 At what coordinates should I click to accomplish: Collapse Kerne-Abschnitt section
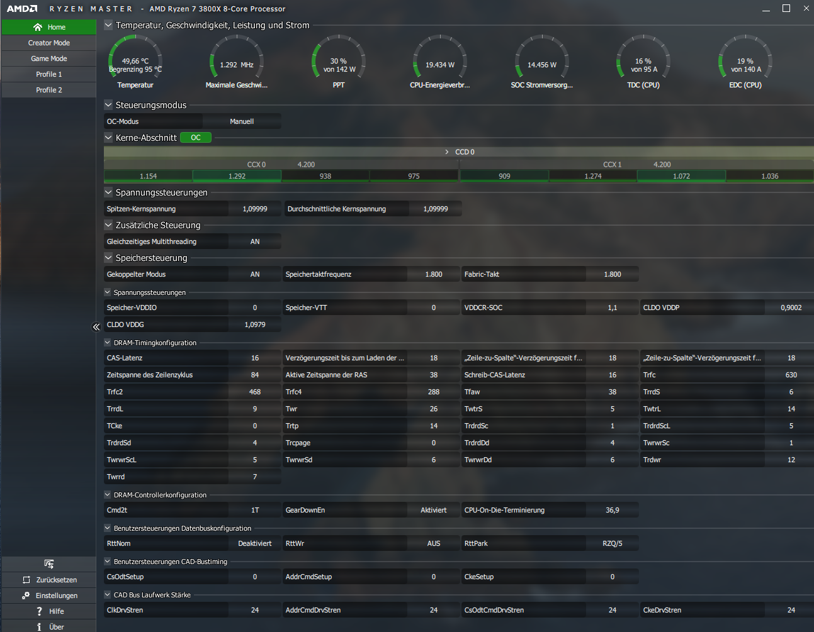click(108, 138)
